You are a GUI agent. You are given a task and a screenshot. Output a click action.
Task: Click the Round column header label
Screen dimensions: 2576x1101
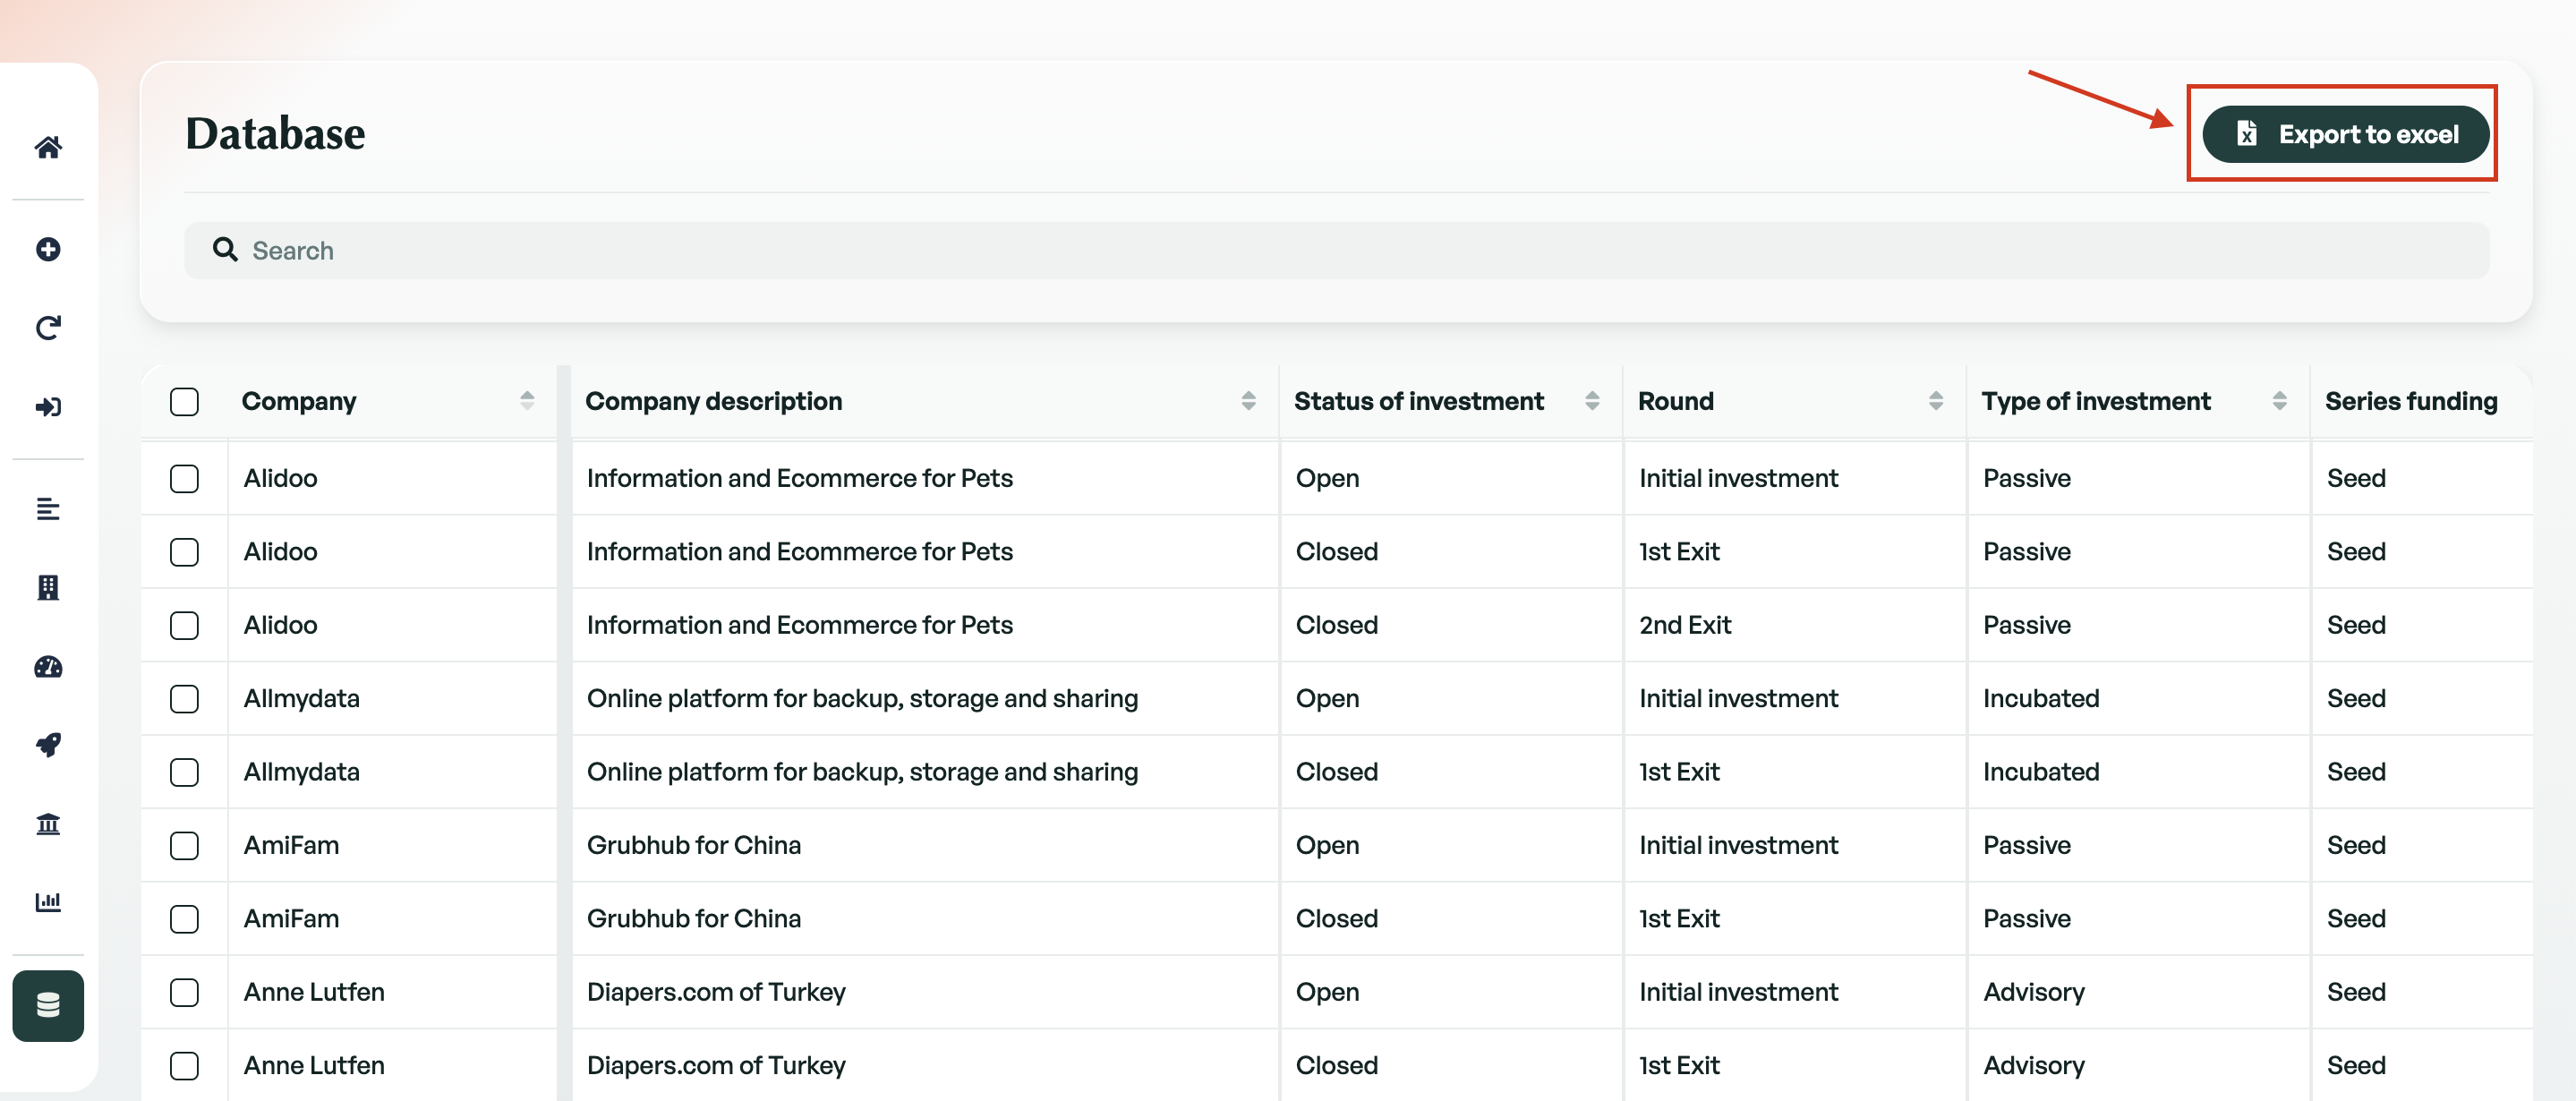click(1676, 401)
